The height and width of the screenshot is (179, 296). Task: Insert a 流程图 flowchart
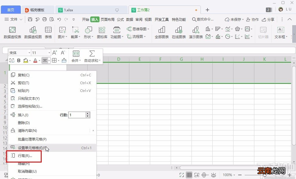(136, 36)
